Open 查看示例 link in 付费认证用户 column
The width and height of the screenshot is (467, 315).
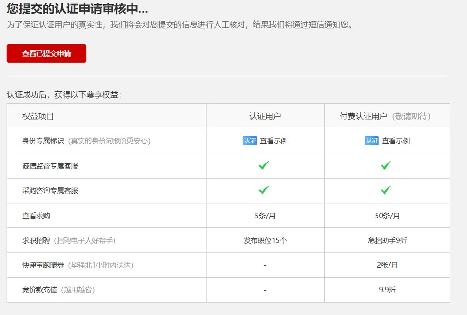(x=395, y=141)
